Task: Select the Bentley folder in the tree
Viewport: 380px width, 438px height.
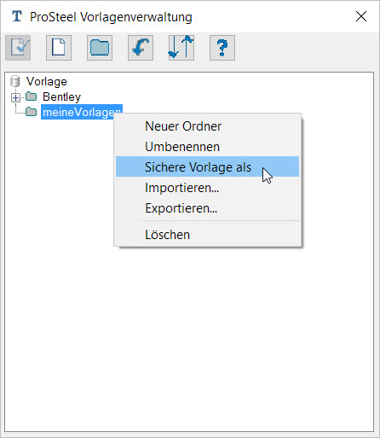Action: pos(61,97)
